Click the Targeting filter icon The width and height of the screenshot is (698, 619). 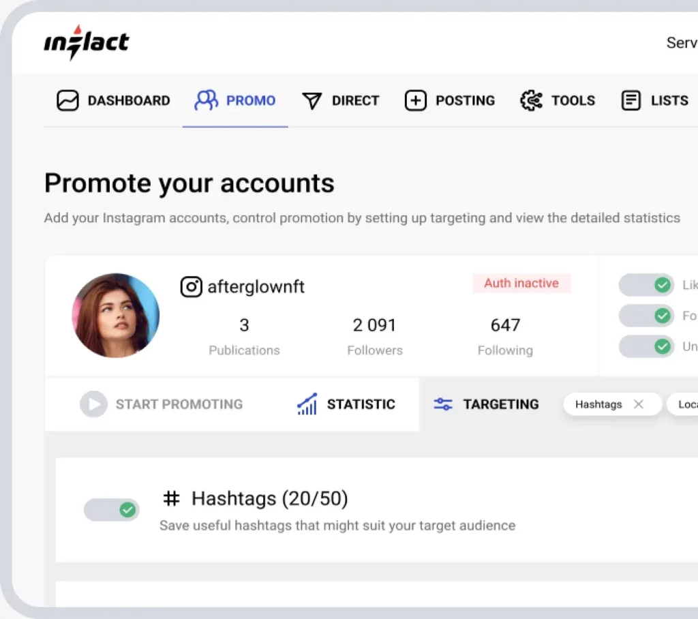444,404
